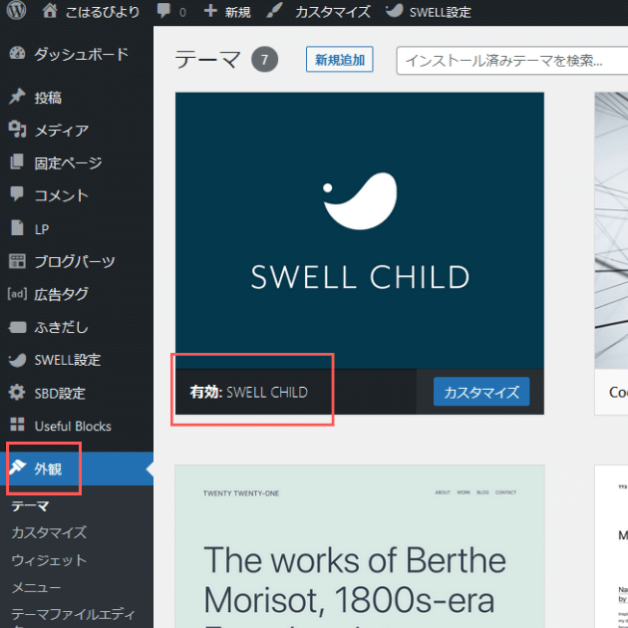Click こはるびより site name link
628x628 pixels.
103,12
